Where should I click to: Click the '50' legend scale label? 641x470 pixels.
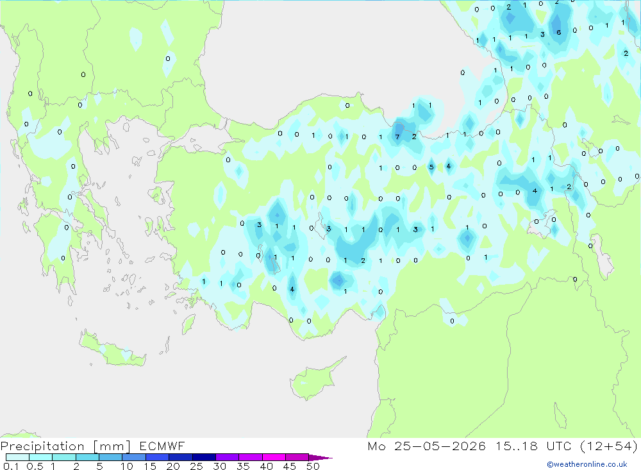click(313, 466)
